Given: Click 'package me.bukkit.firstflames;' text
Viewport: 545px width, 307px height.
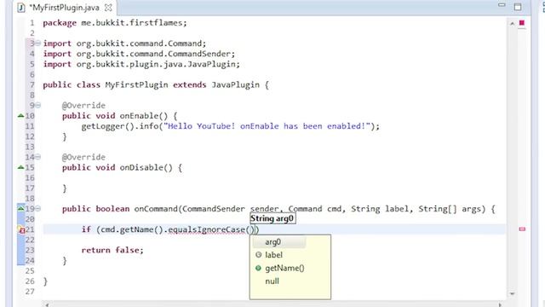Looking at the screenshot, I should (x=115, y=23).
